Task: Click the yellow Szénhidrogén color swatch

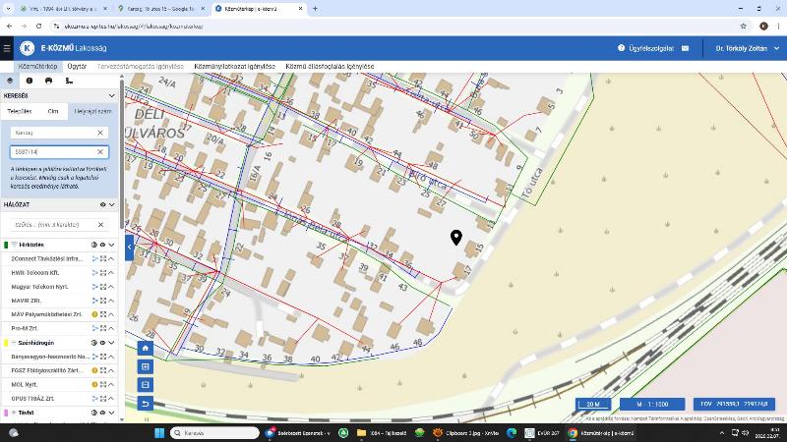Action: coord(6,343)
